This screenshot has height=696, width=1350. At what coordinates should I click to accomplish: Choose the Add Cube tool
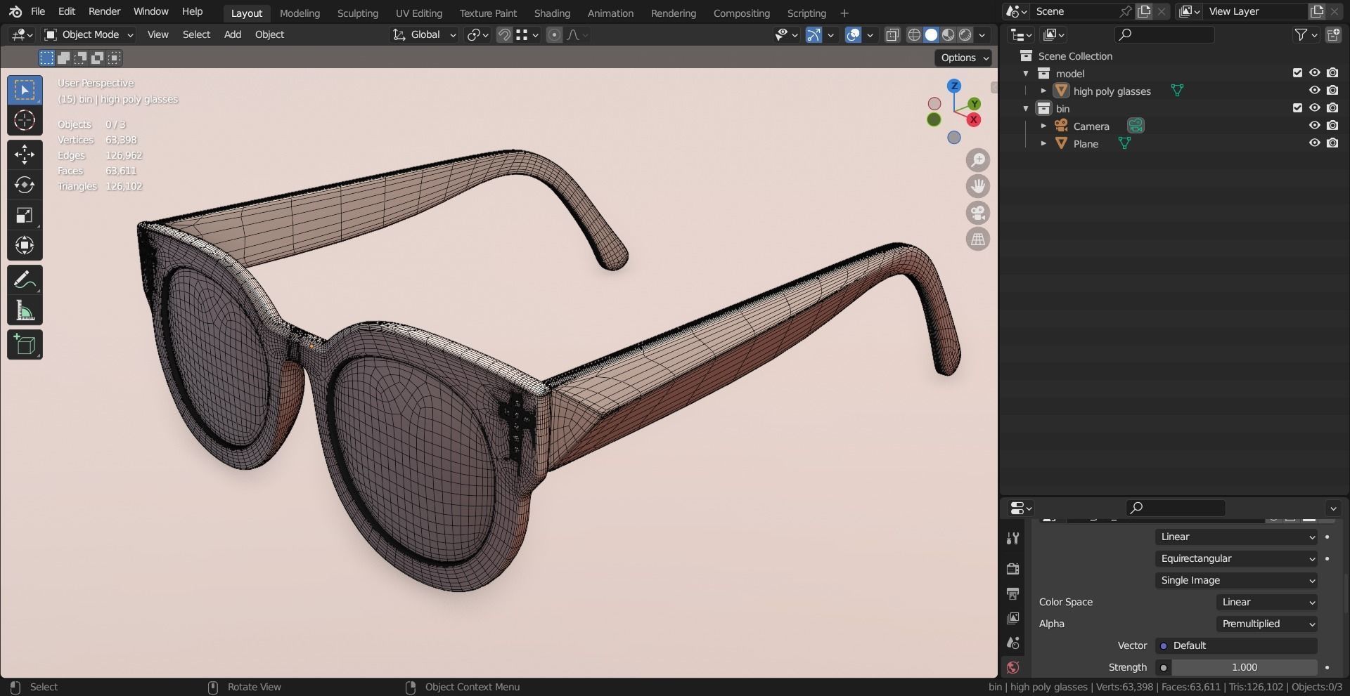point(25,345)
